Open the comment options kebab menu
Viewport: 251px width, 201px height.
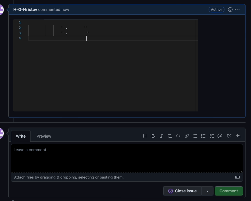237,9
